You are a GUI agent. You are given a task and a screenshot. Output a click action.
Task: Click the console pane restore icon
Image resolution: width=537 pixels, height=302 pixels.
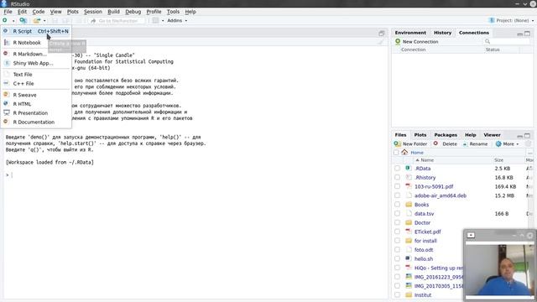382,34
